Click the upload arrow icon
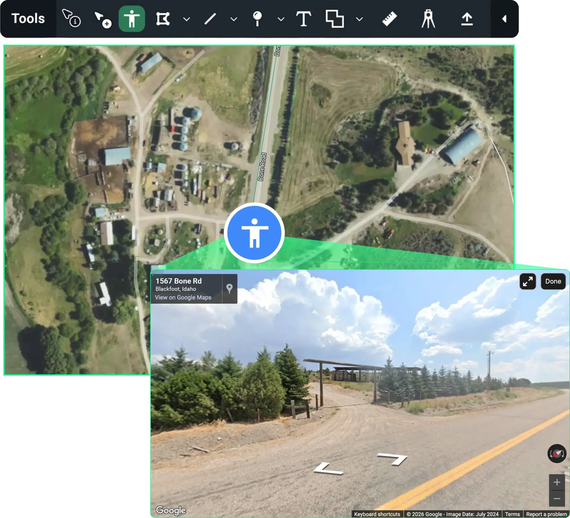This screenshot has height=518, width=570. [467, 19]
